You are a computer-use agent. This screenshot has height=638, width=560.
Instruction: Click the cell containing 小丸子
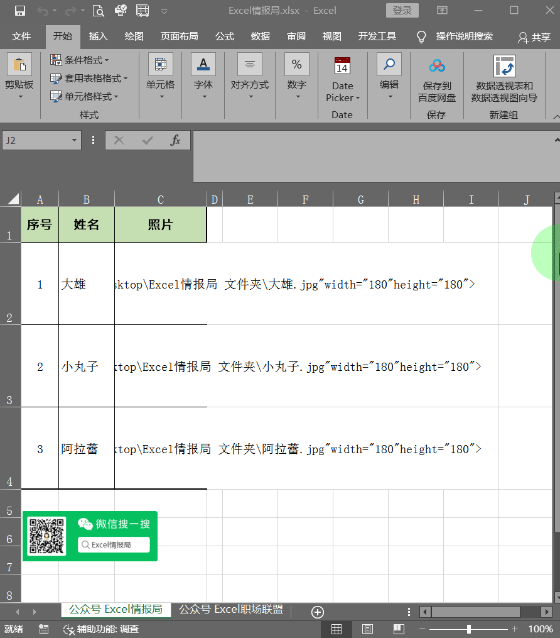coord(87,366)
